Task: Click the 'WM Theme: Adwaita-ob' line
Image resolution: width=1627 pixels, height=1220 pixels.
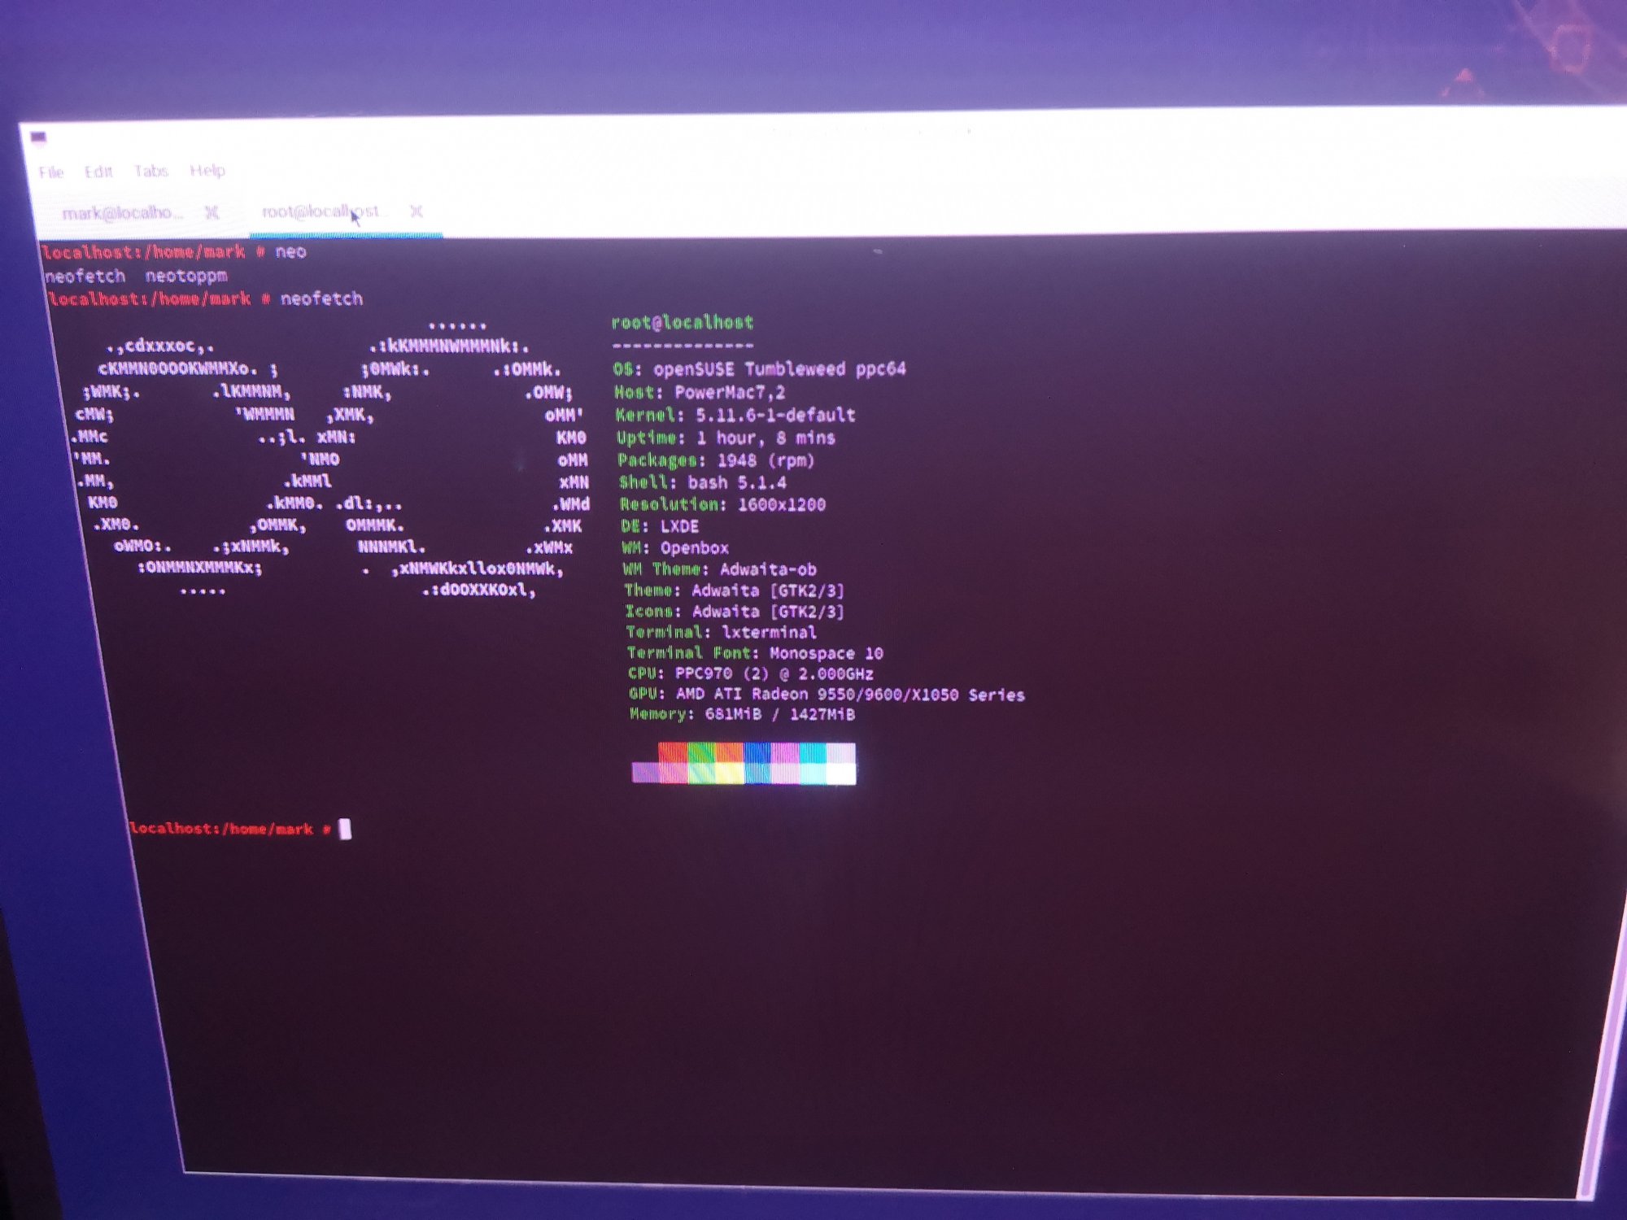Action: pyautogui.click(x=720, y=569)
